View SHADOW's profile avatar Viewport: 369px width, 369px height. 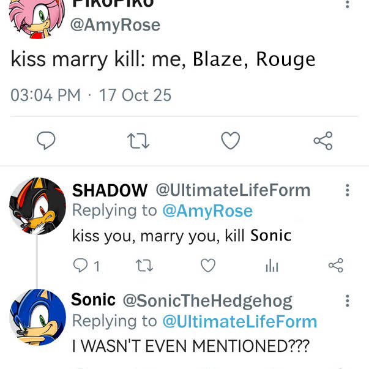pyautogui.click(x=37, y=206)
